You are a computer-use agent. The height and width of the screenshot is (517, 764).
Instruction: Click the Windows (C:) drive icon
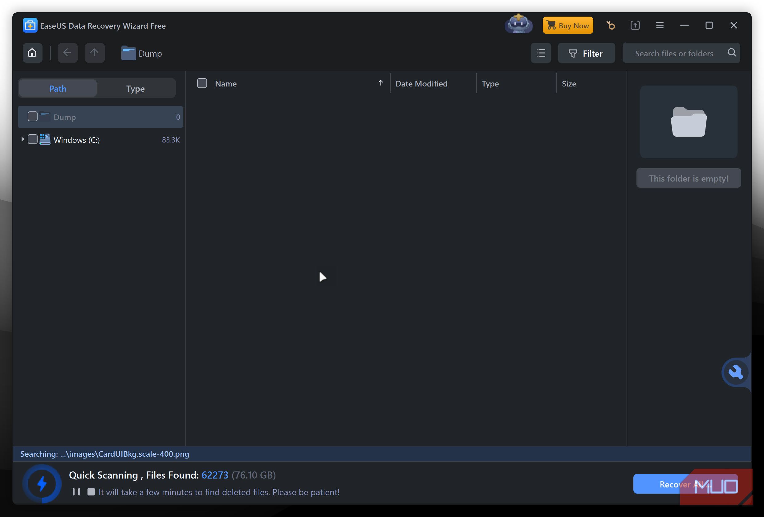pyautogui.click(x=45, y=139)
